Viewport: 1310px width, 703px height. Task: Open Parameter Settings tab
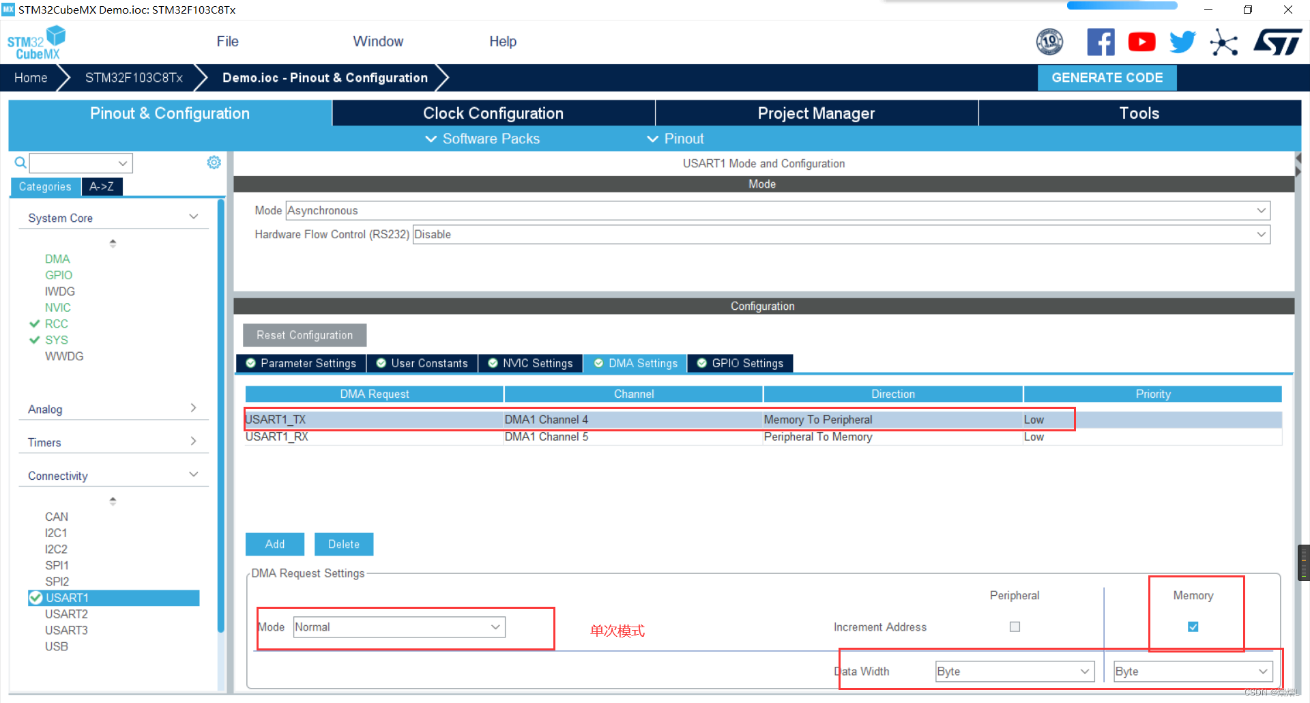301,363
